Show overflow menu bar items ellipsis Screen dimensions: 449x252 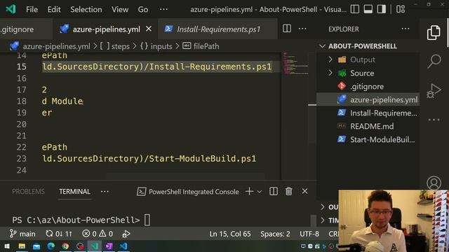pyautogui.click(x=163, y=9)
